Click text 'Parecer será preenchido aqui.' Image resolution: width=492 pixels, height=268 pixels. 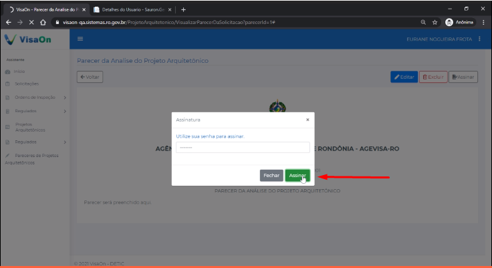coord(118,203)
